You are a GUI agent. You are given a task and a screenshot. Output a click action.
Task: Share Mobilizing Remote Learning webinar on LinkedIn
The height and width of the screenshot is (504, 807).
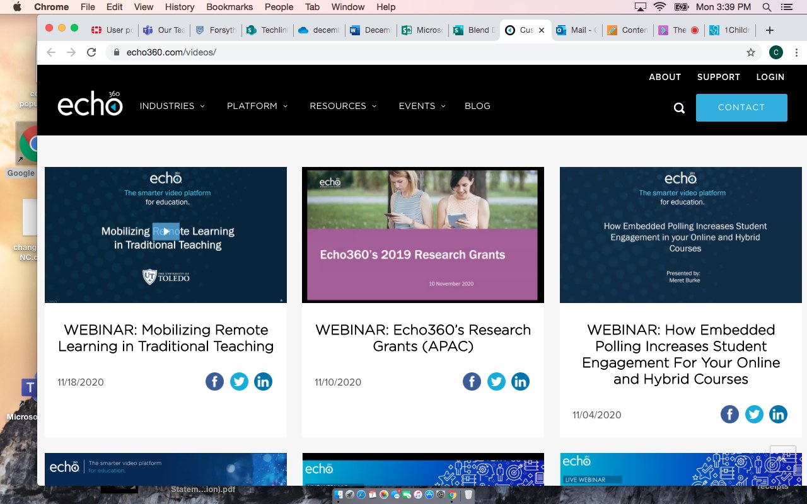pos(263,382)
